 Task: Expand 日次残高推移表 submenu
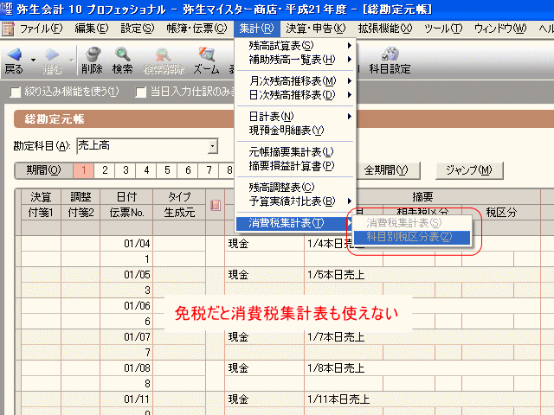pyautogui.click(x=350, y=94)
